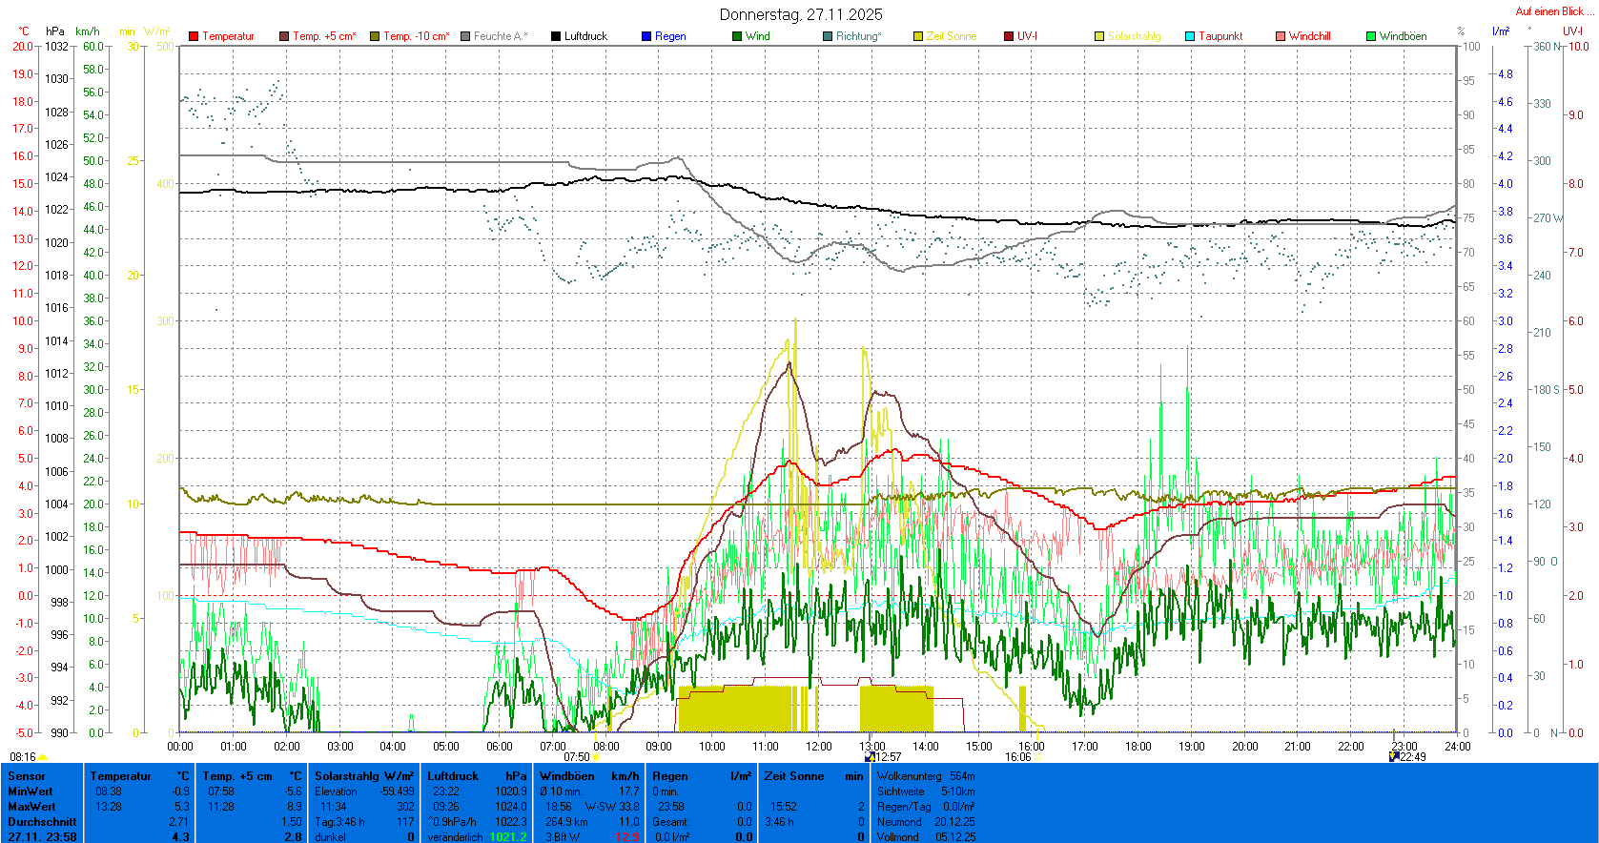Screen dimensions: 1599x843
Task: Click the blue Regen legend square
Action: (x=646, y=36)
